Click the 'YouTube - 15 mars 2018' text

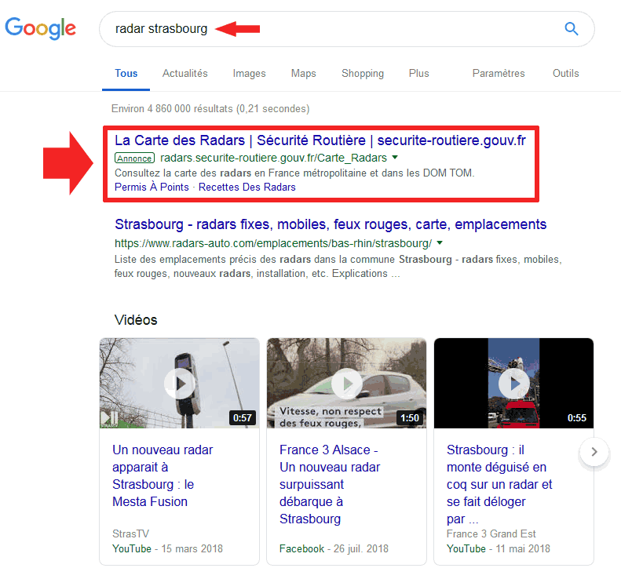167,549
